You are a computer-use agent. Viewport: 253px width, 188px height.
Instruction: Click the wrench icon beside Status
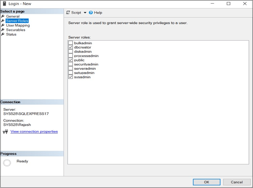tap(3, 34)
